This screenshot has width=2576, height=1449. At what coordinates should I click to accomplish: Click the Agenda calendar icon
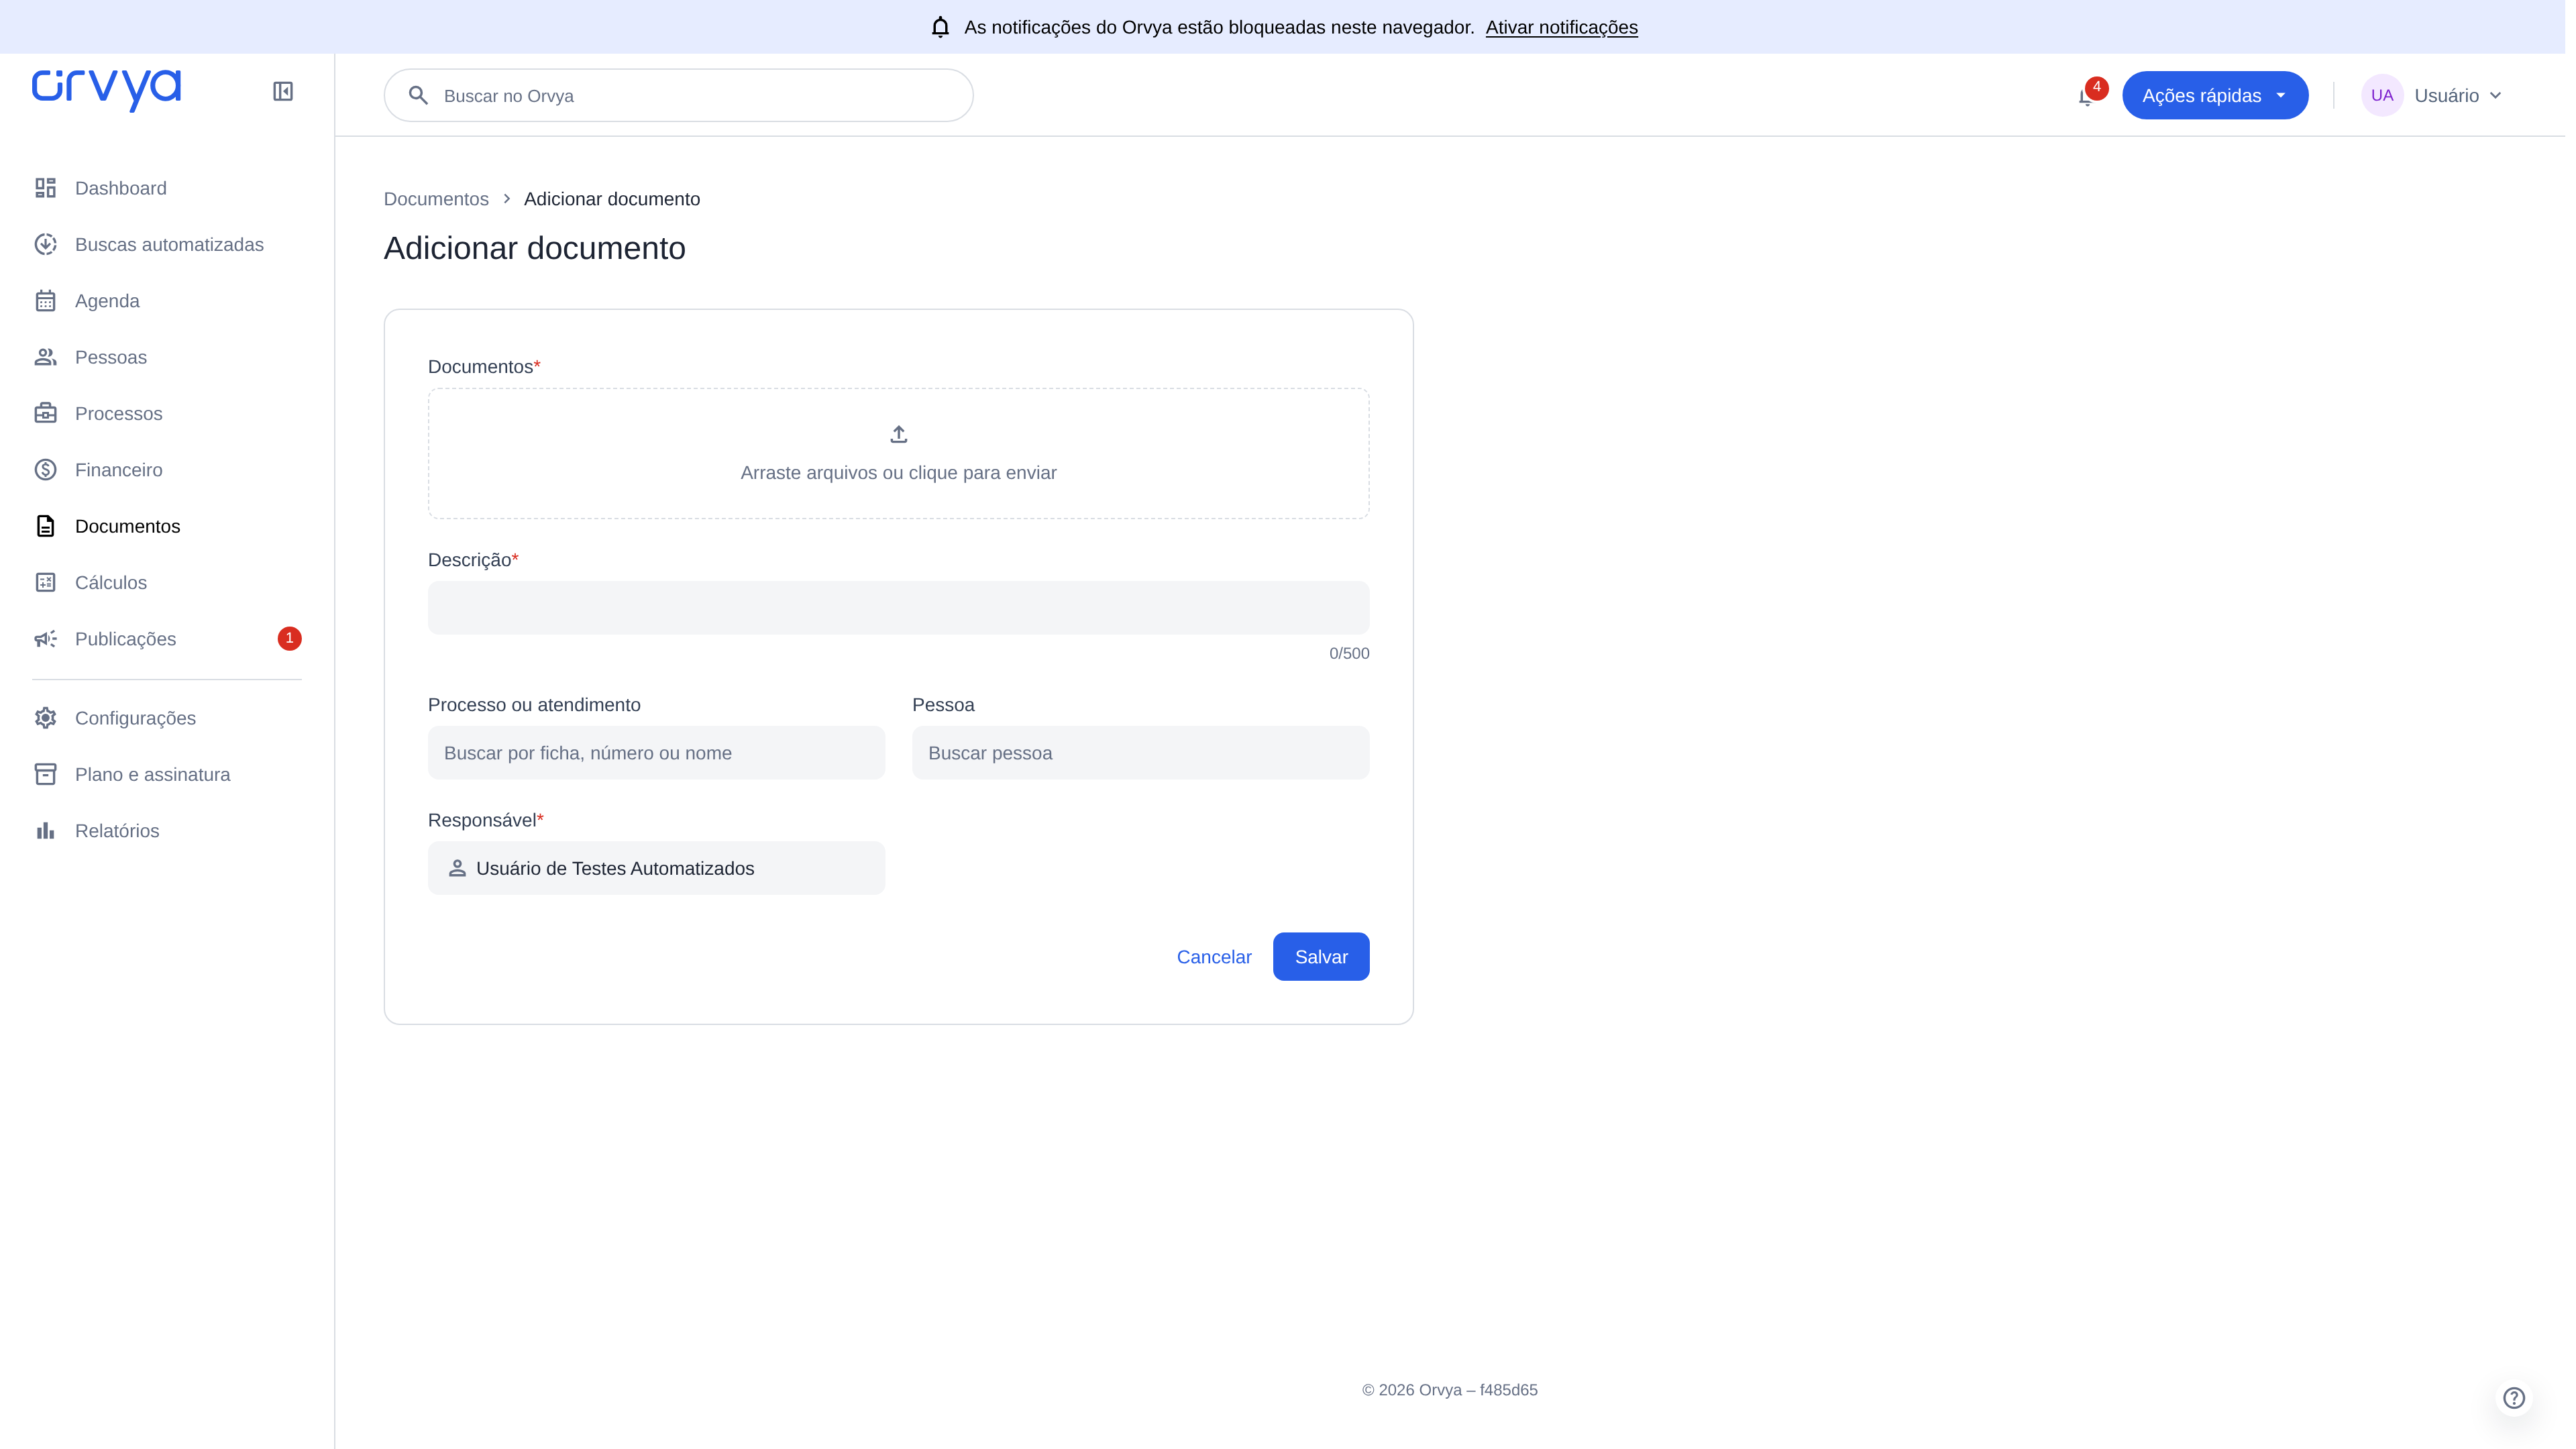(x=46, y=301)
